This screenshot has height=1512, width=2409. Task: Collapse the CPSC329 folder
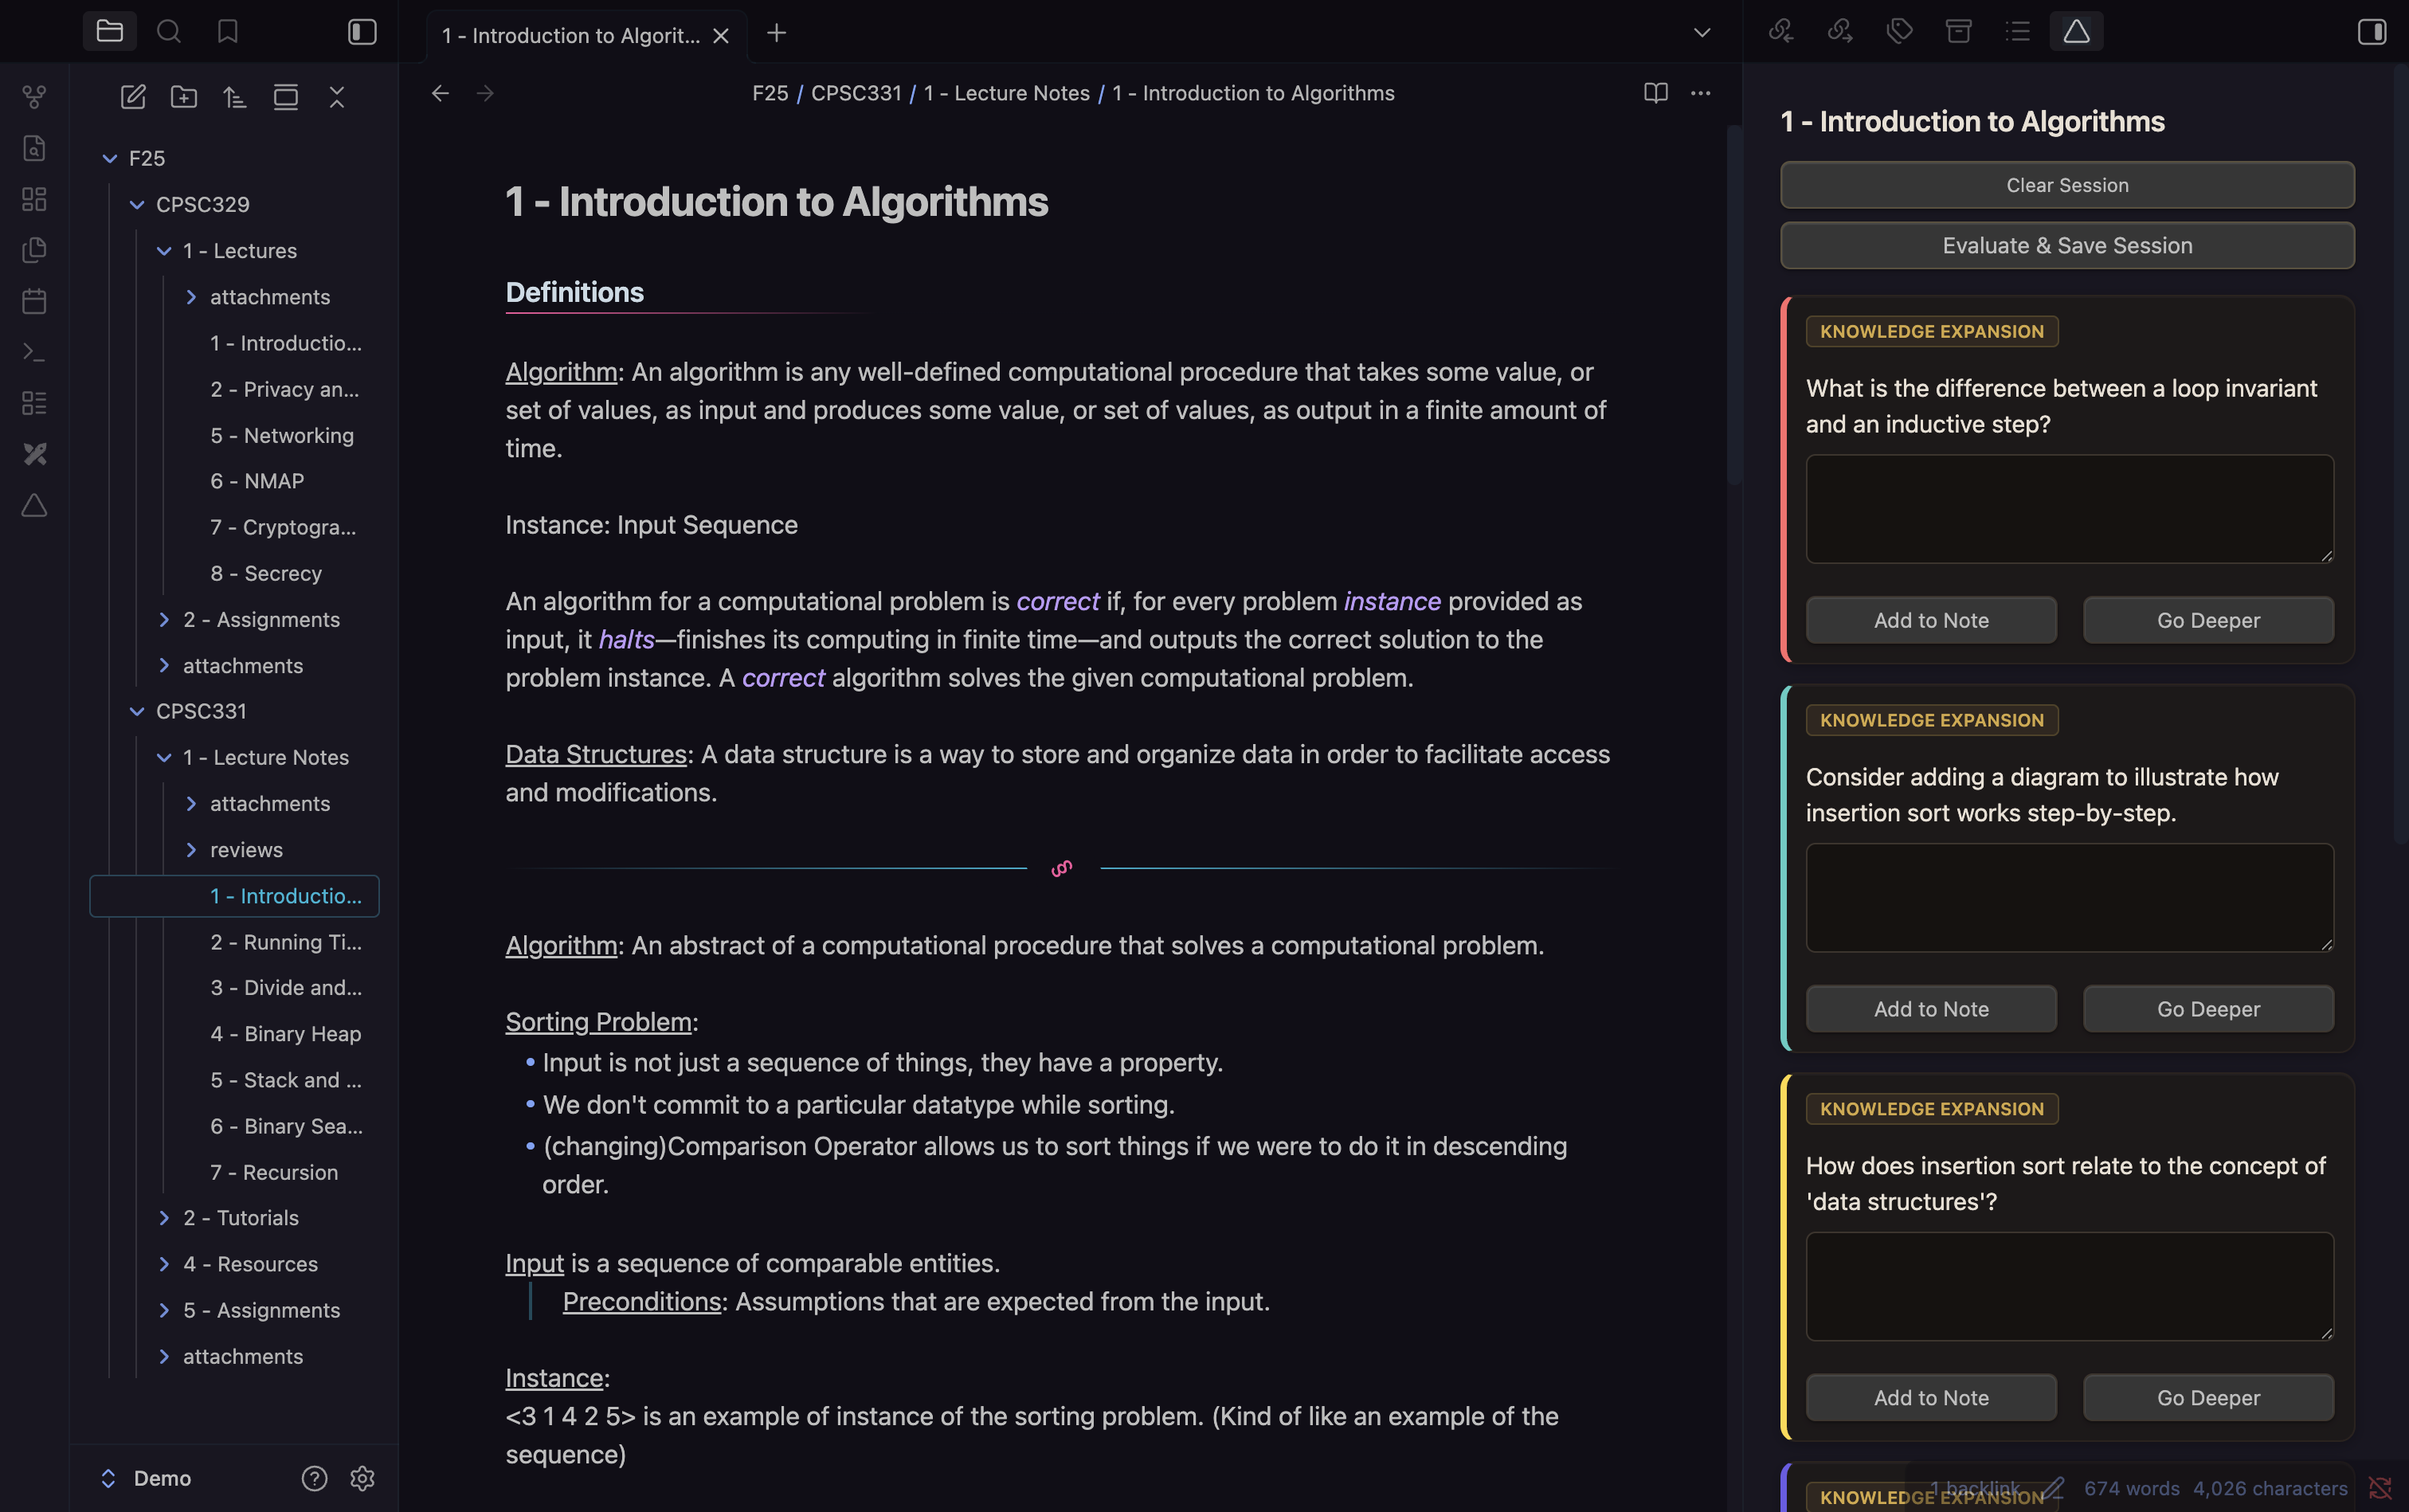click(138, 204)
